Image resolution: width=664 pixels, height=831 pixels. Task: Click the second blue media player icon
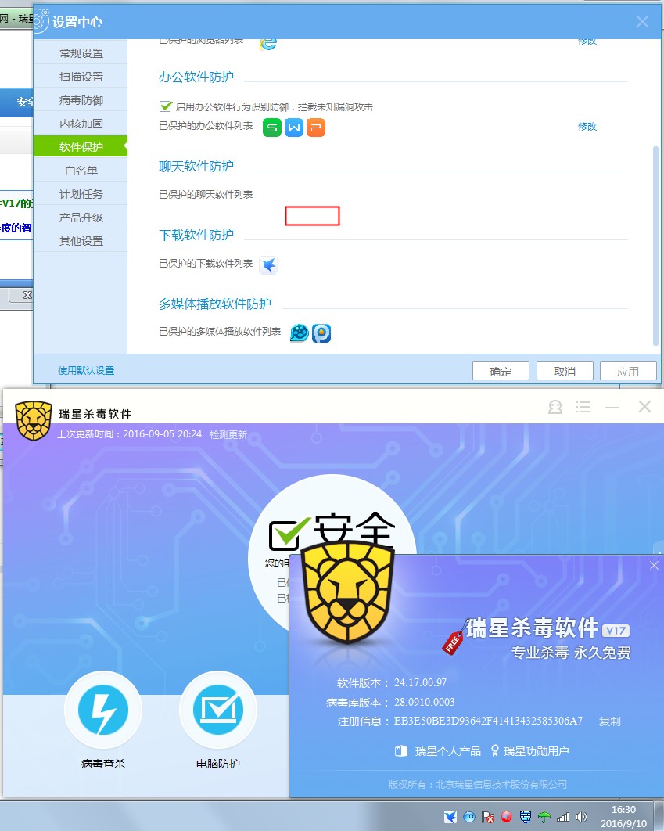point(321,333)
